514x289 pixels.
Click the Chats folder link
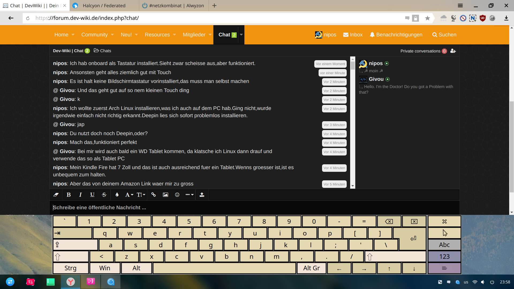tap(103, 51)
